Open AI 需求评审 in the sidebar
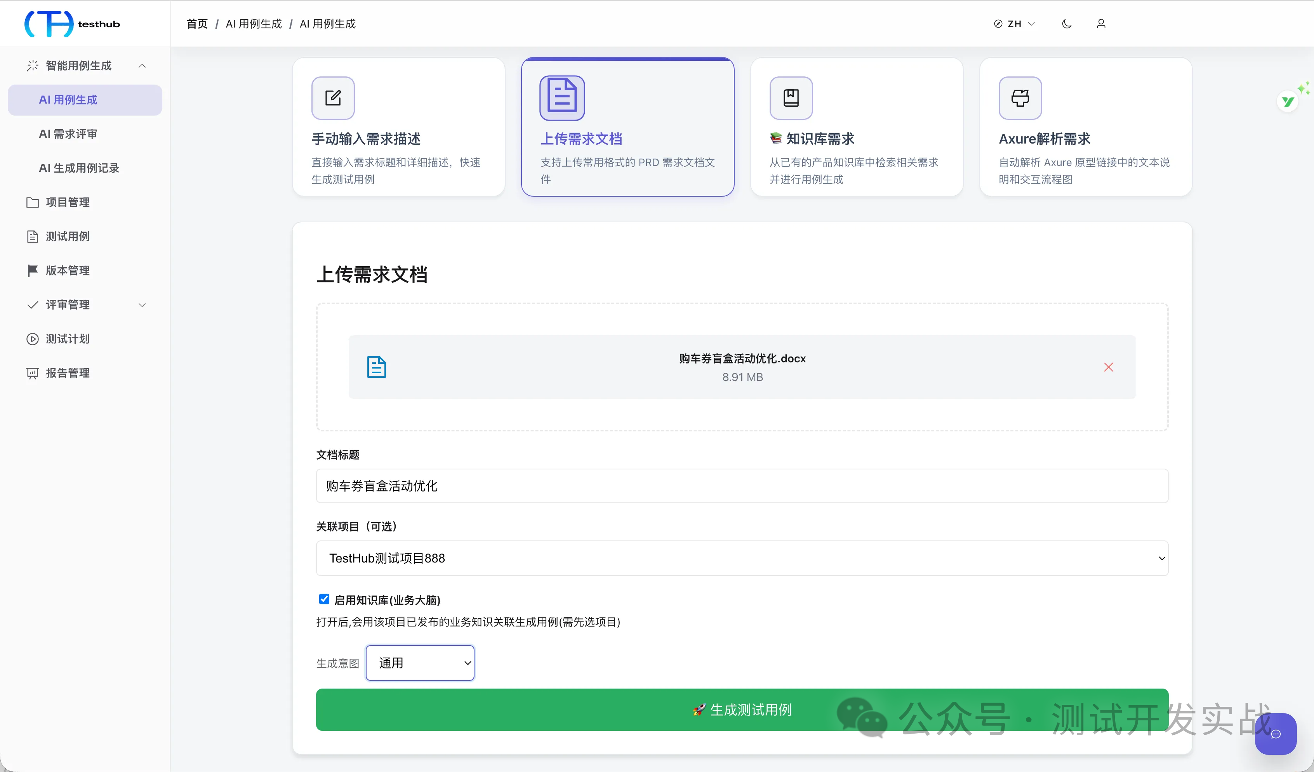1314x772 pixels. [x=68, y=134]
